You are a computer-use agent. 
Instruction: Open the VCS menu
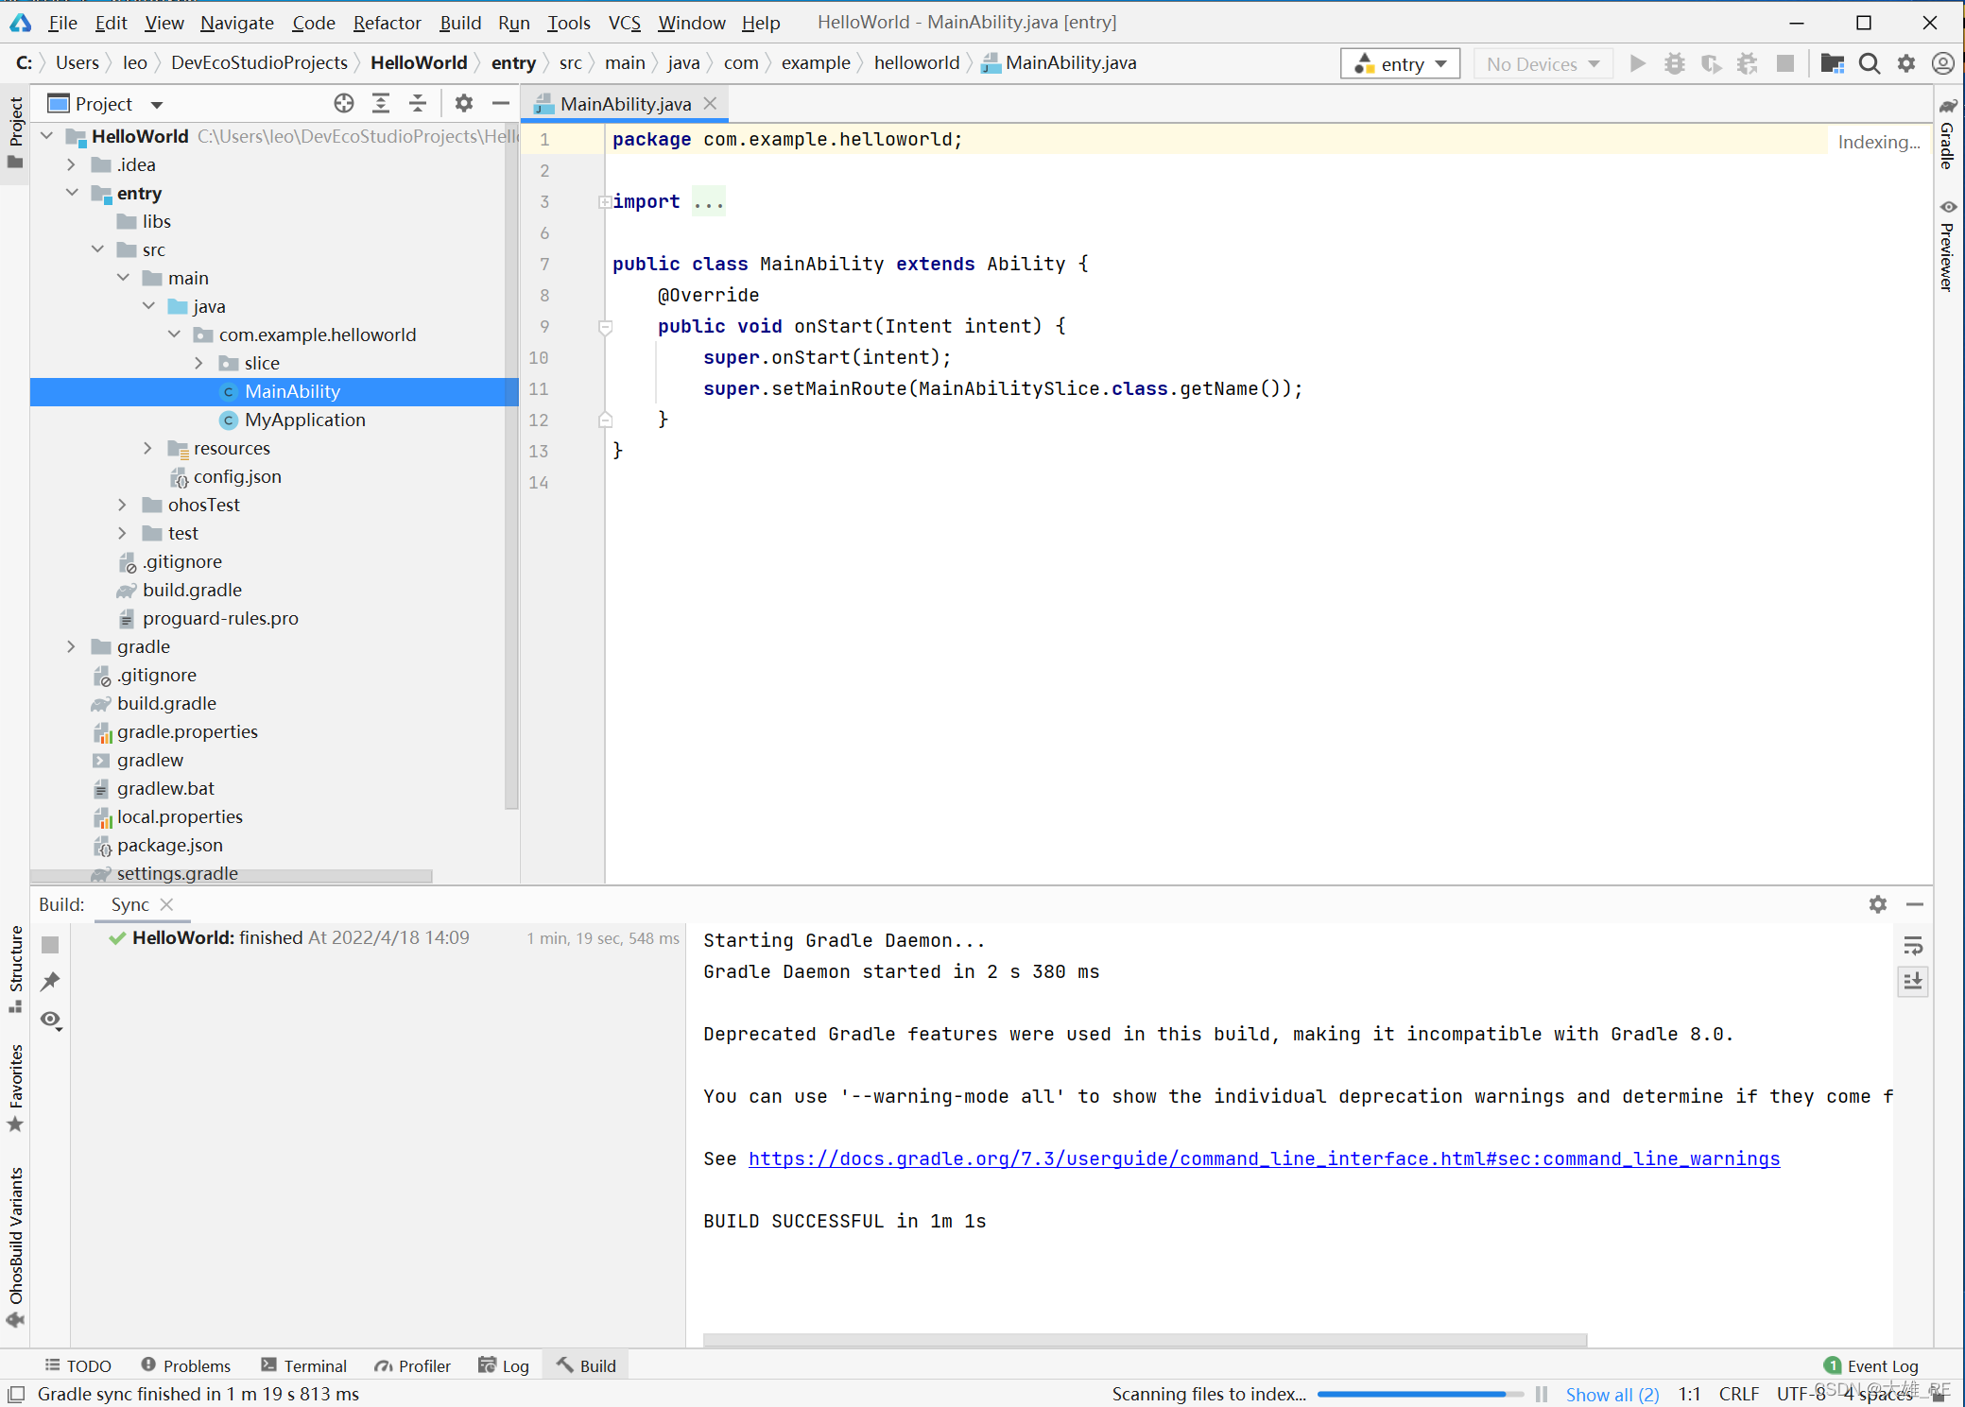[x=624, y=22]
